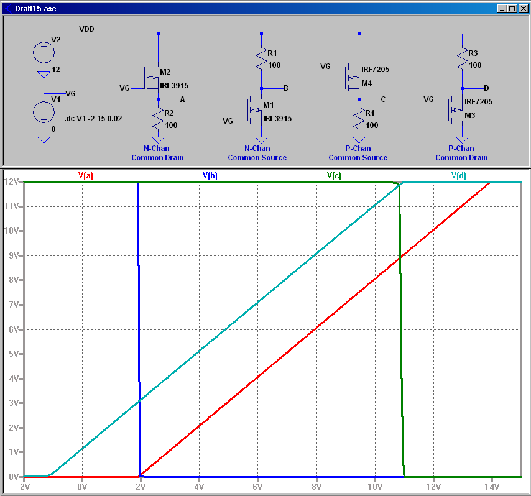Click the node D output label
531x496 pixels.
(486, 88)
